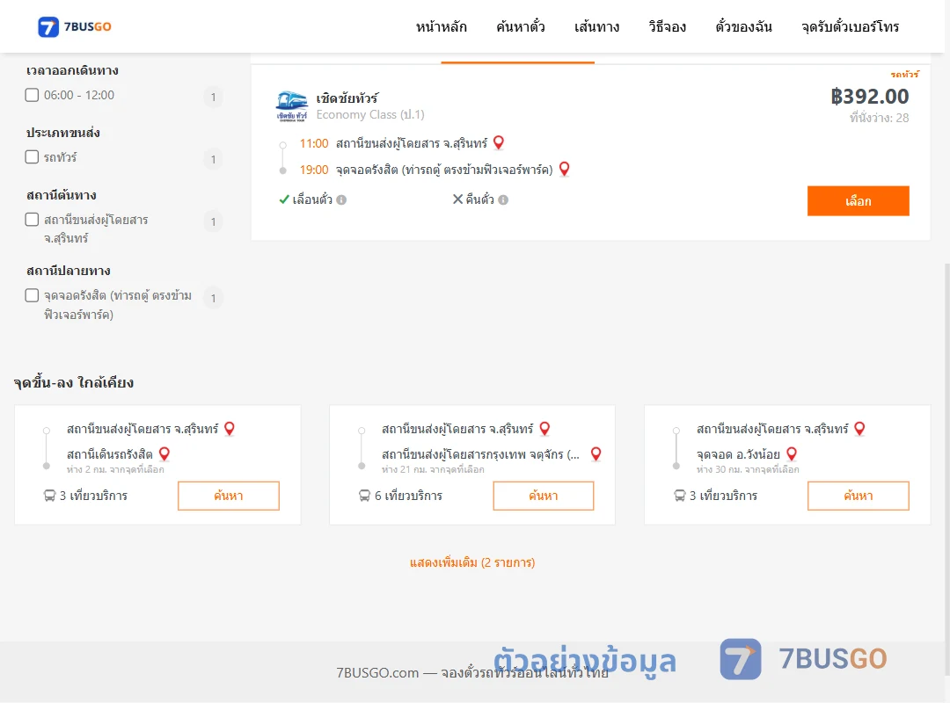This screenshot has height=703, width=950.
Task: Click the ห่าง 21 กม. จากจุดที่เลือก distance text
Action: 433,469
